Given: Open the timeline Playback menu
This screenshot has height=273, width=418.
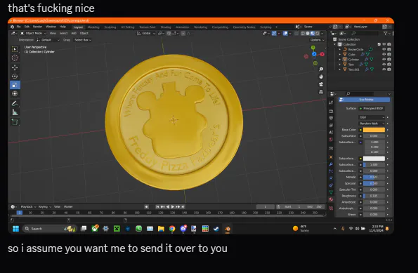Looking at the screenshot, I should tap(28, 207).
